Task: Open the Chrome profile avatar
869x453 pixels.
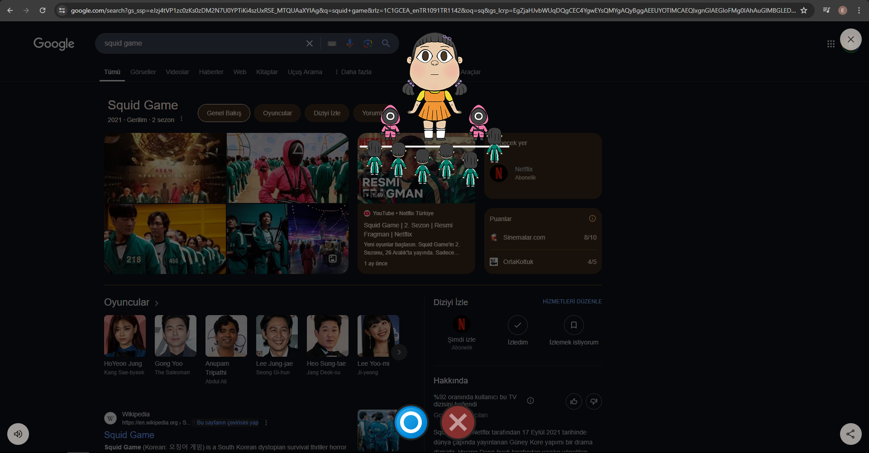Action: (x=843, y=10)
